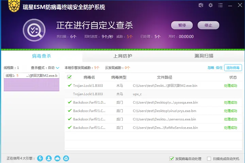Switch to 病毒查杀 tab
Screen dimensions: 245x163
(x=42, y=56)
